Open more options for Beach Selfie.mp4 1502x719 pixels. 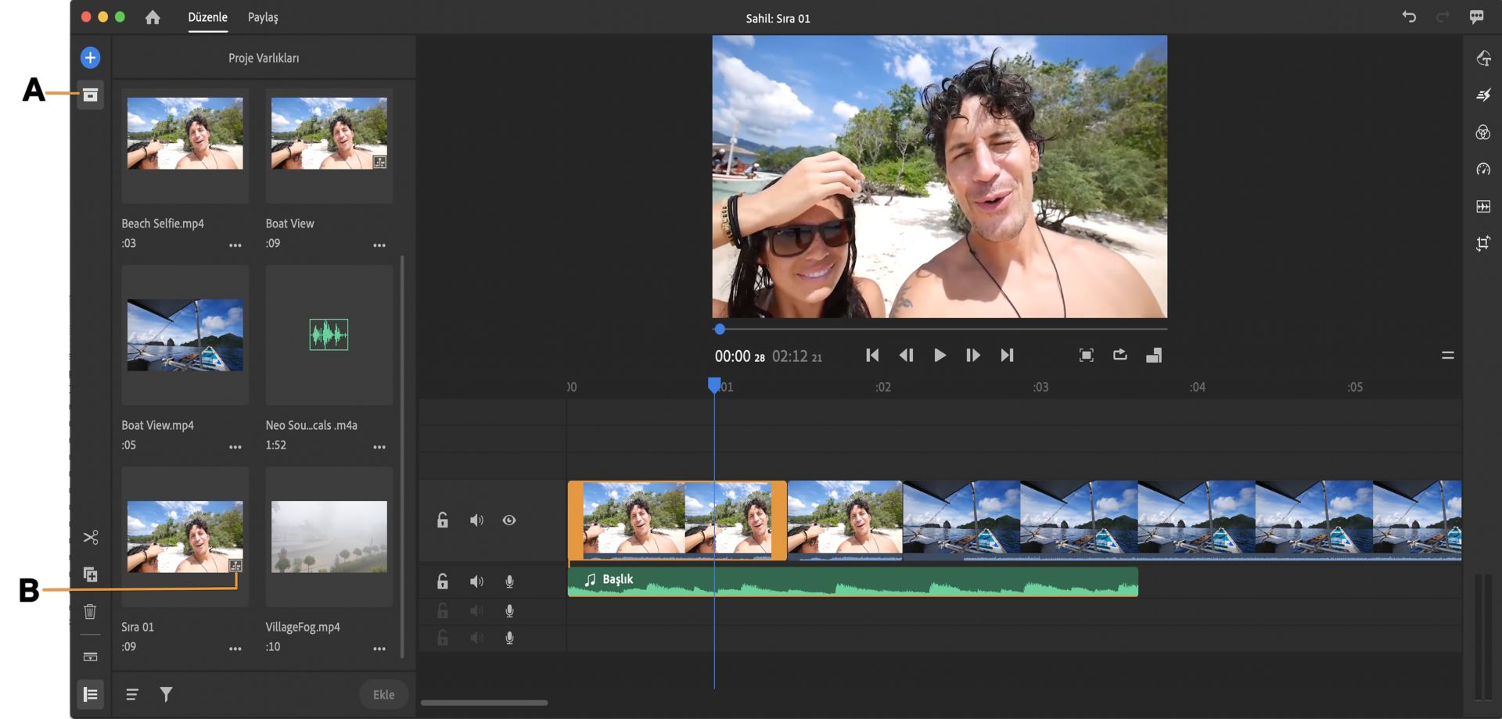click(235, 245)
